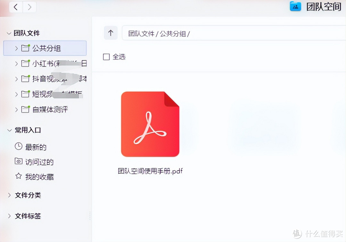Open the PDF icon for 团队空间使用手册
The height and width of the screenshot is (242, 346).
[x=150, y=124]
